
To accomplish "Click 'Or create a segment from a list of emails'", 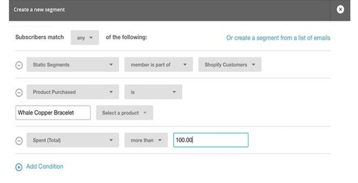I will click(278, 38).
